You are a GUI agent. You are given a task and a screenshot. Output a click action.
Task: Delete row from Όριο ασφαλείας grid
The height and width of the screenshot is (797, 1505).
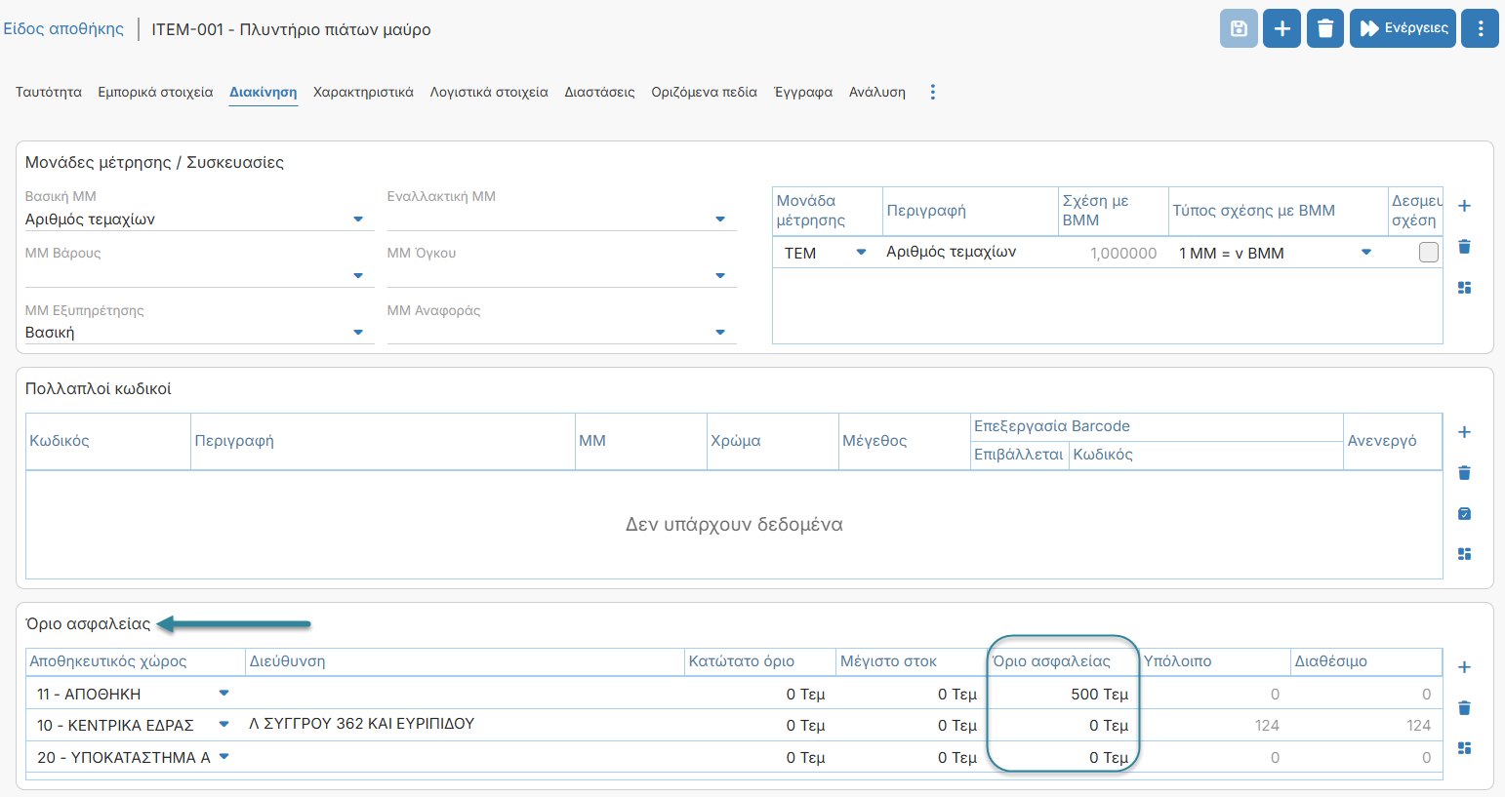(1464, 708)
